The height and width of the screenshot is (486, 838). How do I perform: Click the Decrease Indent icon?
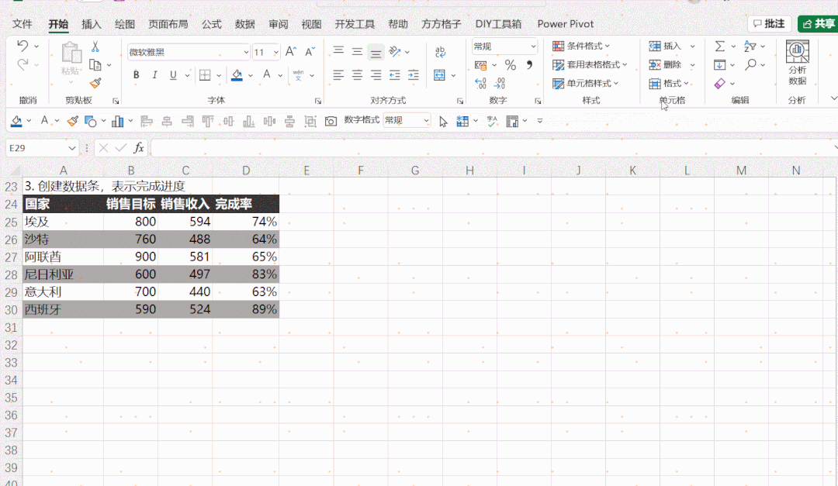pos(395,75)
